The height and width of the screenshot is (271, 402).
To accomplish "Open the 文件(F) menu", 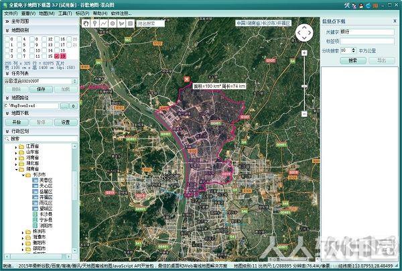I will click(x=11, y=13).
